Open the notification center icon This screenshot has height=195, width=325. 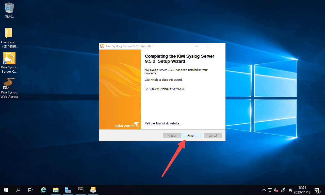317,190
